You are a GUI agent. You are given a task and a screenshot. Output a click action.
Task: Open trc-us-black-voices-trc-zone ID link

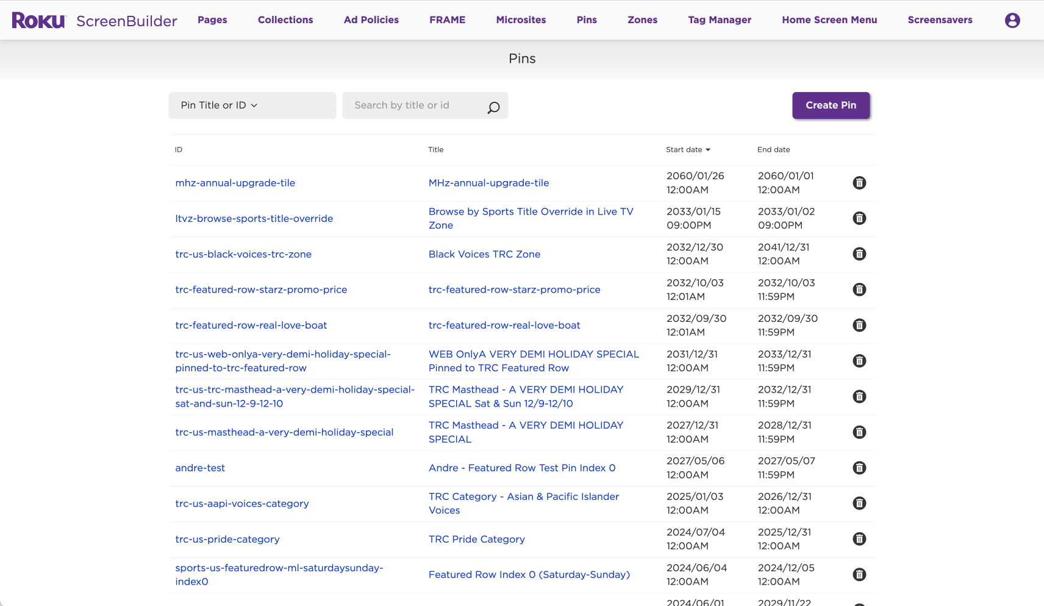[x=243, y=254]
